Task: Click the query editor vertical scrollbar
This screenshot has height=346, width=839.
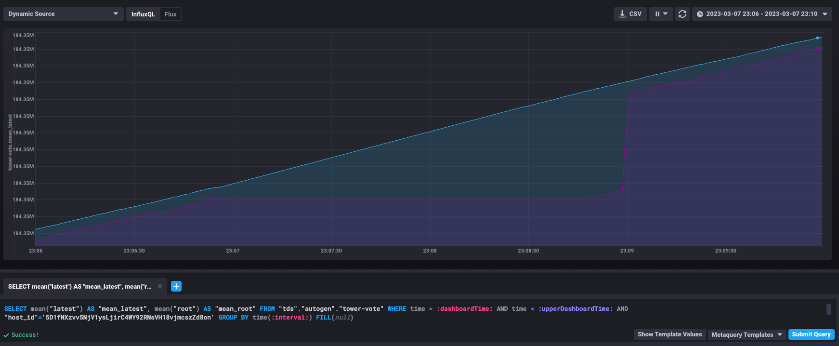Action: (x=829, y=309)
